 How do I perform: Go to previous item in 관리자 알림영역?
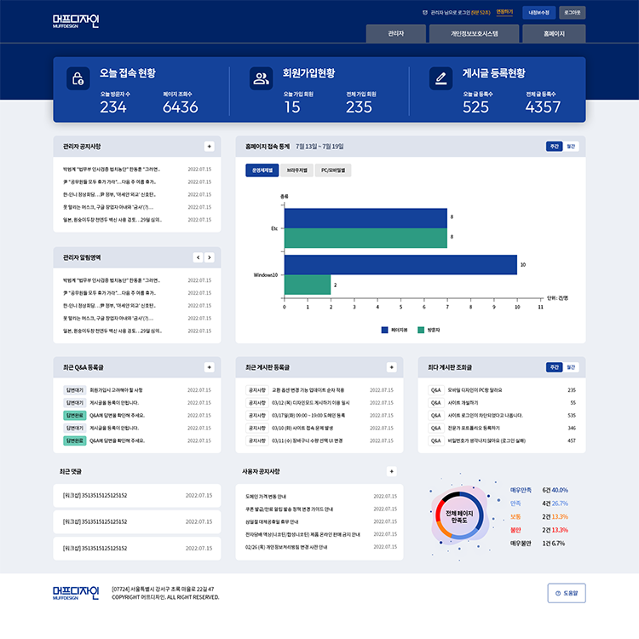[198, 257]
